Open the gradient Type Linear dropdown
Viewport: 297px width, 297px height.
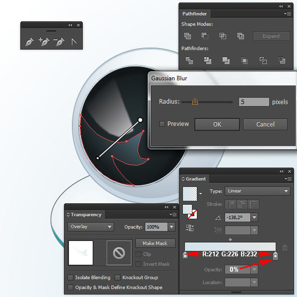[x=257, y=191]
